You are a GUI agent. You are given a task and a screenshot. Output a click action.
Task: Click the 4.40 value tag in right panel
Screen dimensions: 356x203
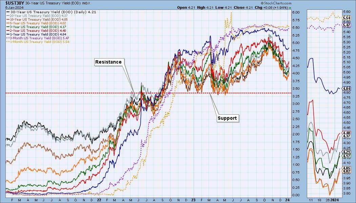click(x=347, y=133)
